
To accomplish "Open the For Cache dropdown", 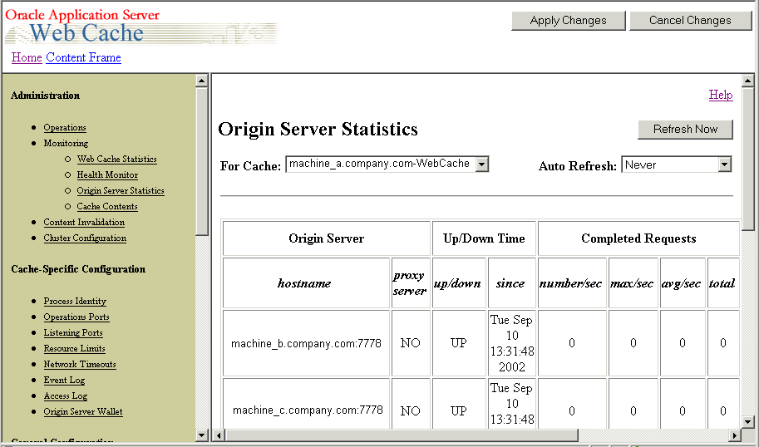I will click(x=387, y=164).
